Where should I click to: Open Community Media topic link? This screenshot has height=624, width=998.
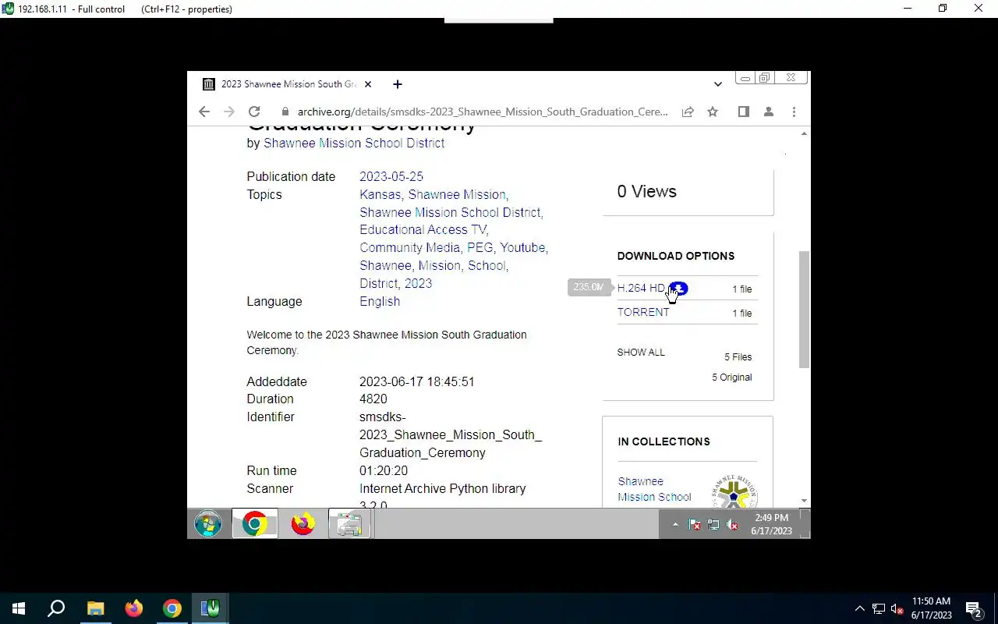click(x=409, y=248)
